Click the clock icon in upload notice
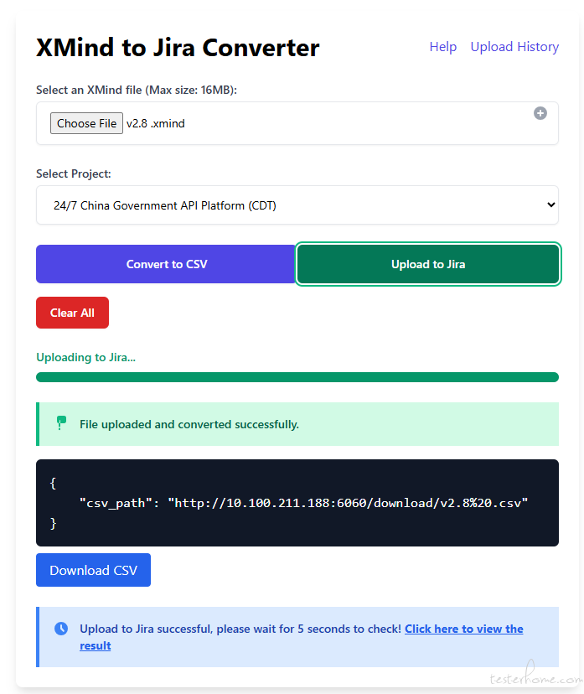Viewport: 584px width, 694px height. point(61,629)
